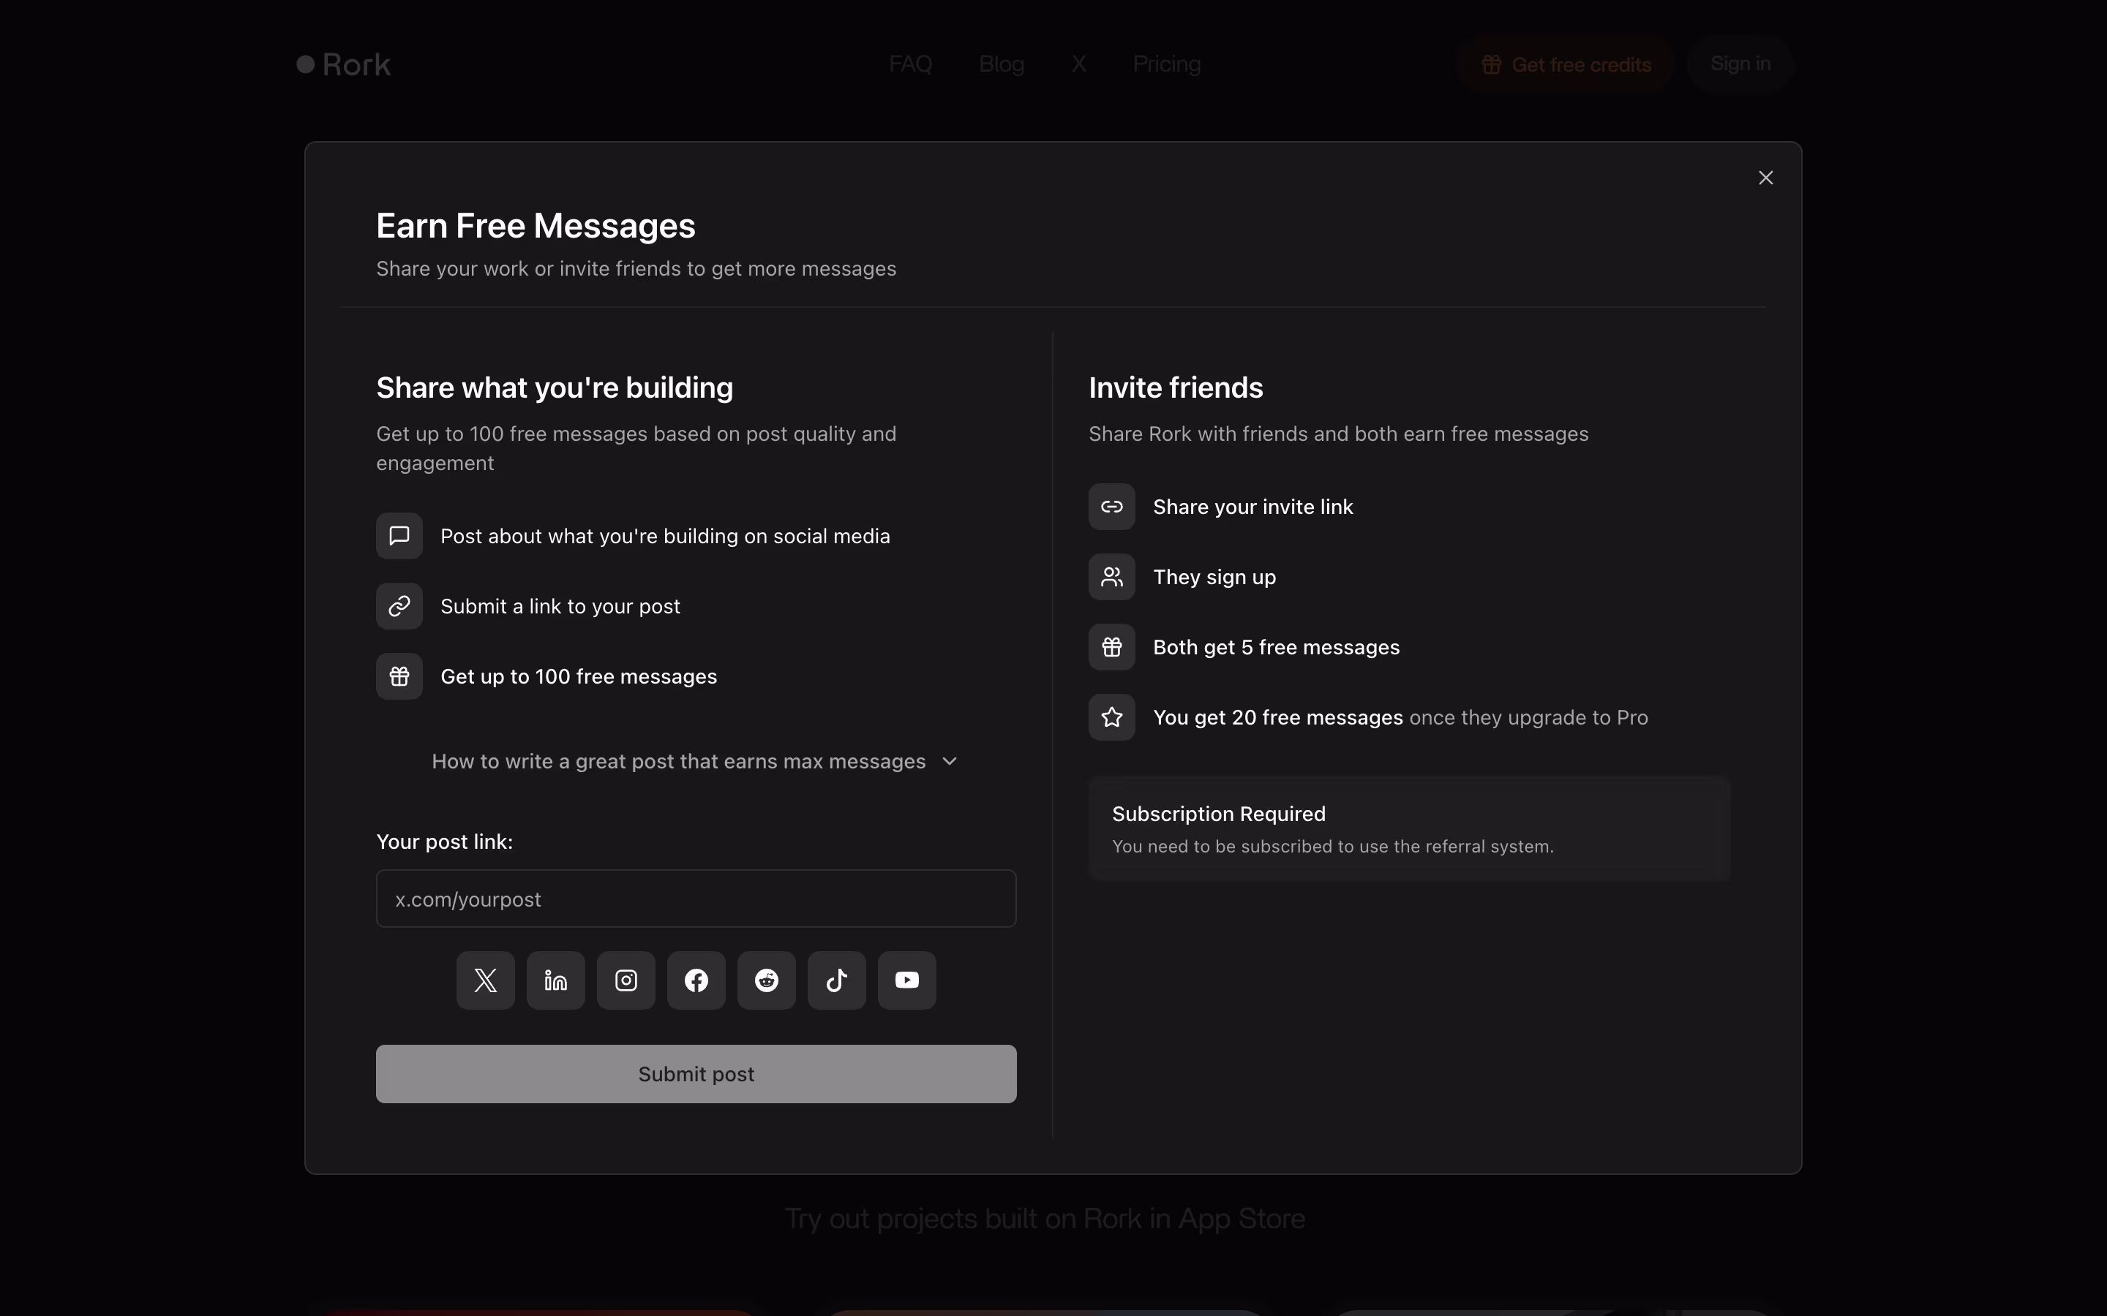Click the chevron next to earns max messages

coord(950,762)
